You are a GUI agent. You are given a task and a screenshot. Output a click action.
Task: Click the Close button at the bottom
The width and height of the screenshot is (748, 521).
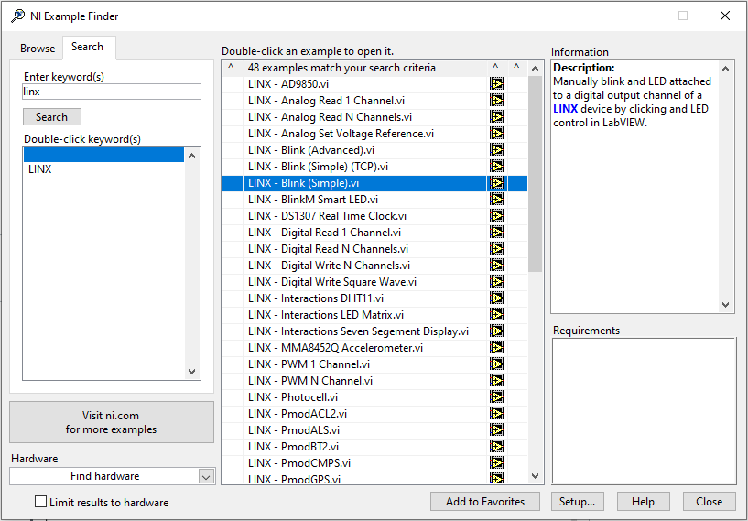tap(709, 502)
